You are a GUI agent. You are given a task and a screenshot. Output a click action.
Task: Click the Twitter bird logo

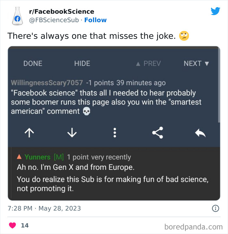pos(215,11)
